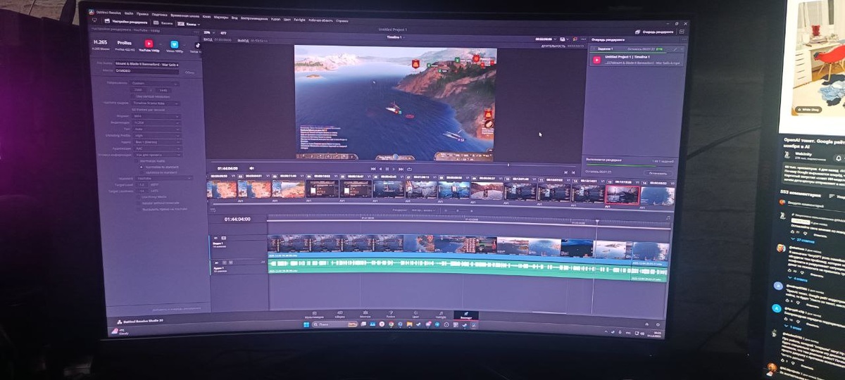Screen dimensions: 845x380
Task: Toggle the Use vertical resolution checkbox
Action: tap(134, 96)
